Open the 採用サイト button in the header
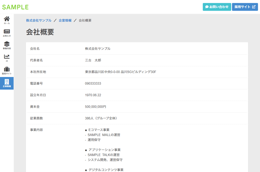 [x=245, y=7]
